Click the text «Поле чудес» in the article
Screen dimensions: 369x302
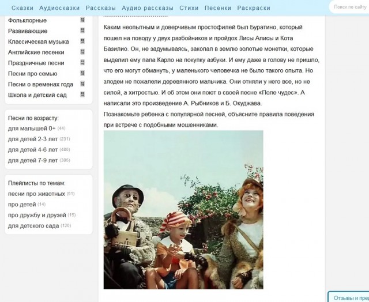pyautogui.click(x=278, y=92)
